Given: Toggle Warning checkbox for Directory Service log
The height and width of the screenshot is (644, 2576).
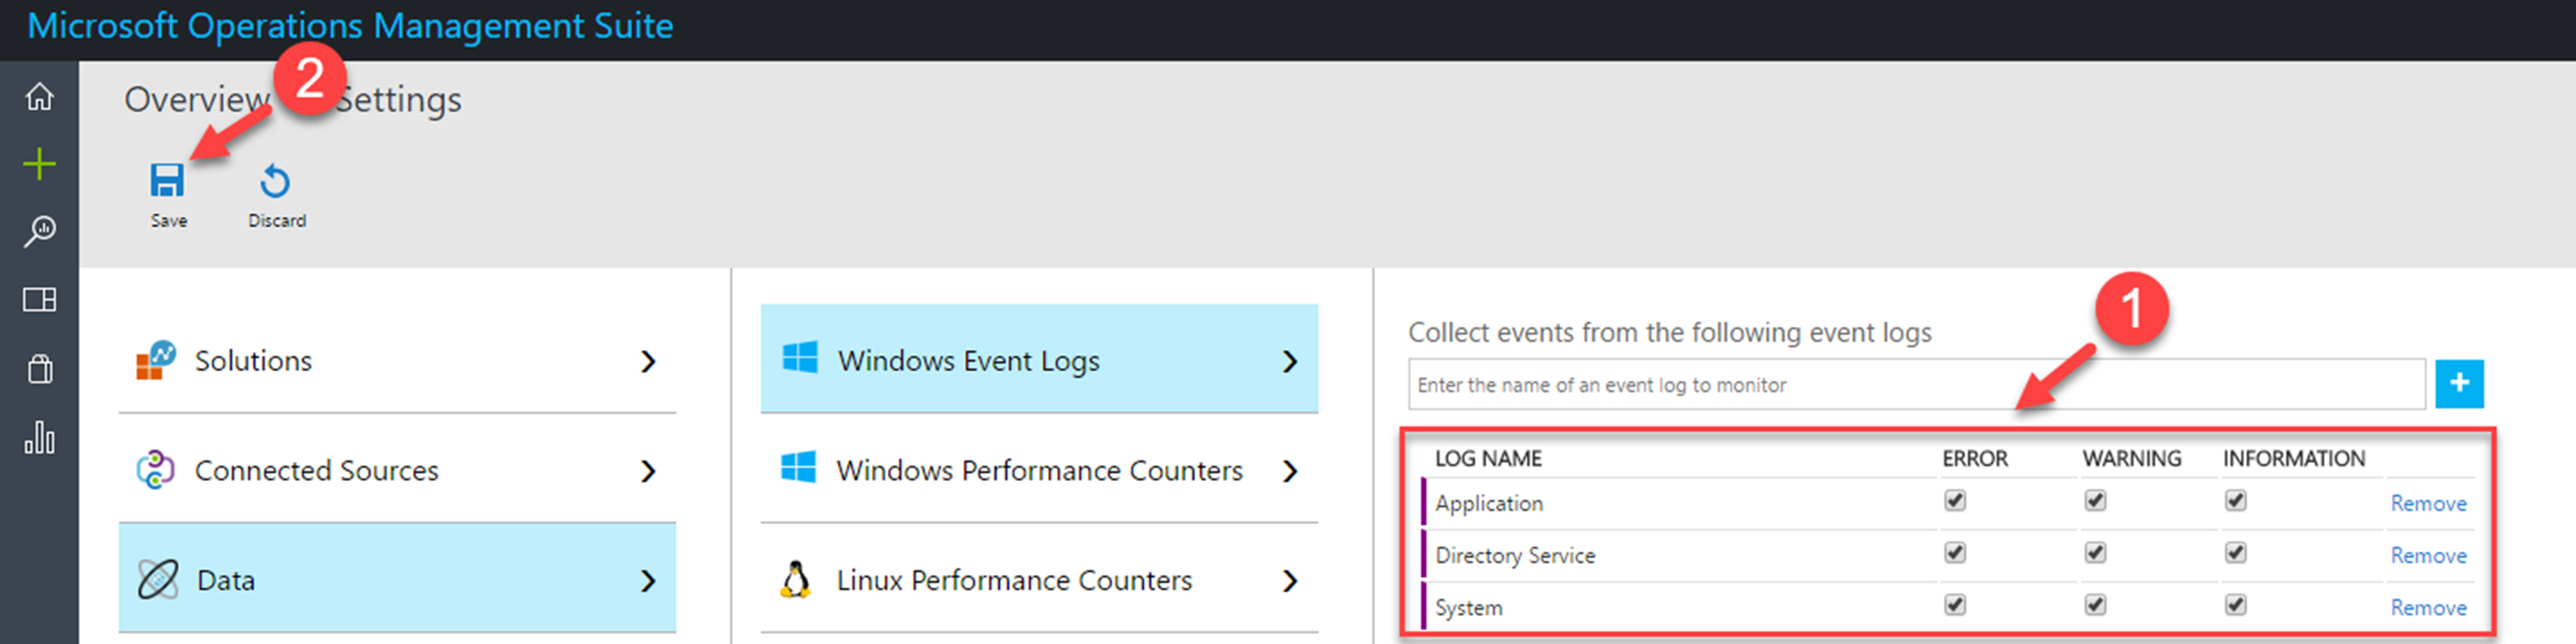Looking at the screenshot, I should coord(2095,552).
